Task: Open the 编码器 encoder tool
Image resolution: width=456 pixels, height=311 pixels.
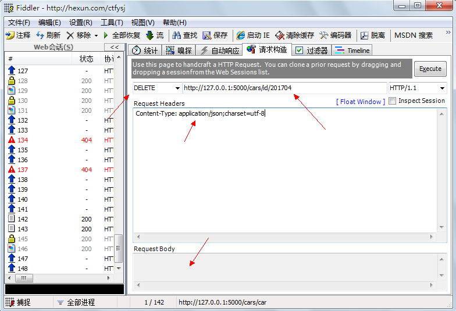Action: click(x=324, y=35)
